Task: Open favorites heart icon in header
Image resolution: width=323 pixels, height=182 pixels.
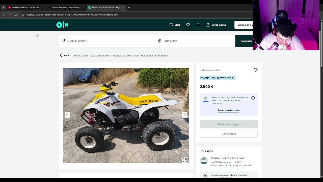Action: click(188, 25)
